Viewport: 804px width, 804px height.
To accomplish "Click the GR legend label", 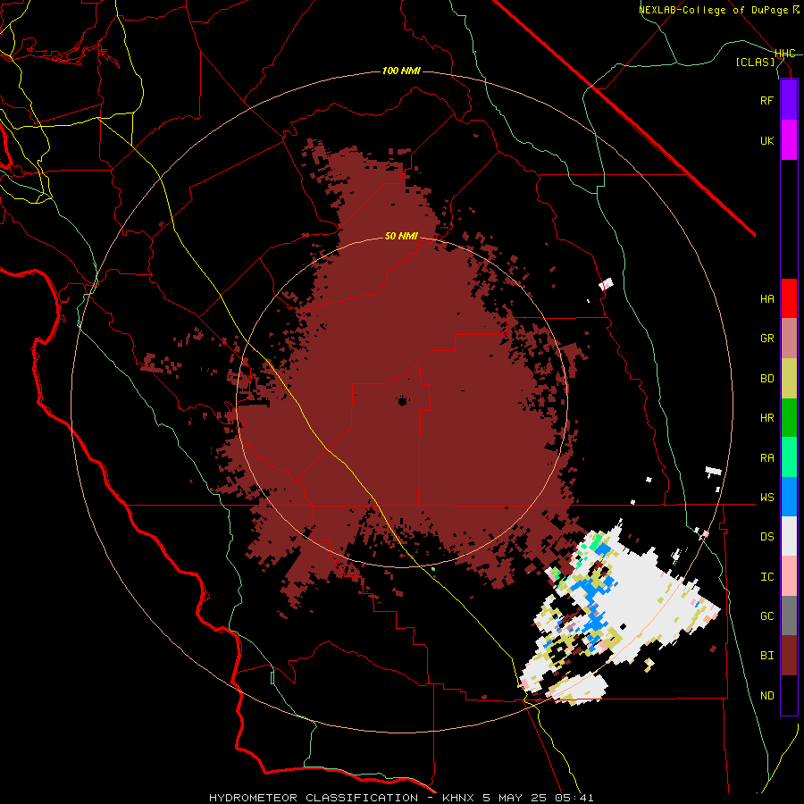I will pos(766,339).
